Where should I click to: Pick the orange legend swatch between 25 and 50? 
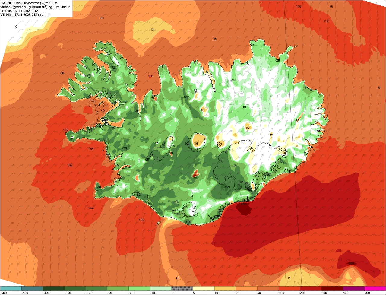[246, 288]
